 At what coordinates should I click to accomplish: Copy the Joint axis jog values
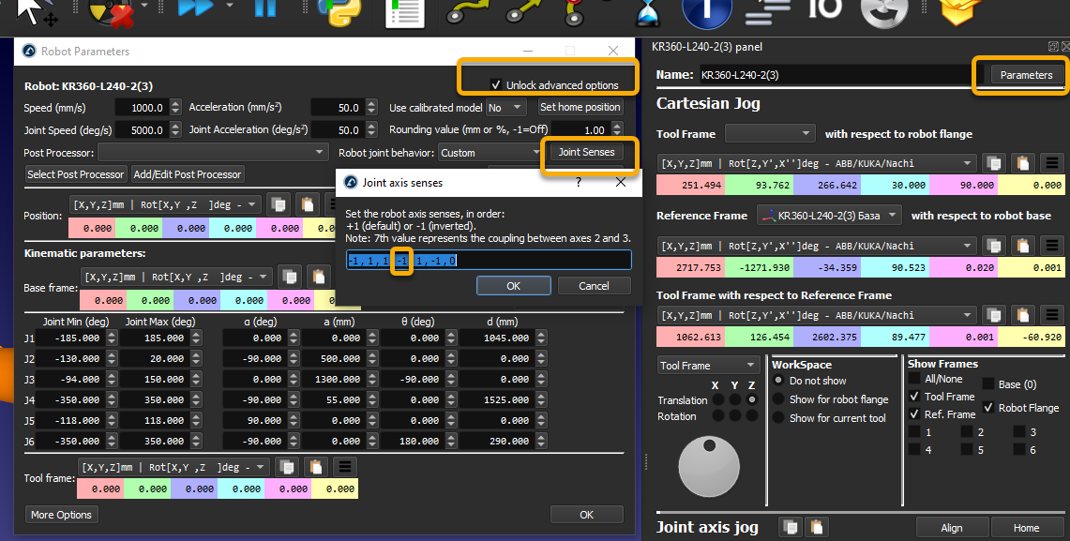coord(790,527)
